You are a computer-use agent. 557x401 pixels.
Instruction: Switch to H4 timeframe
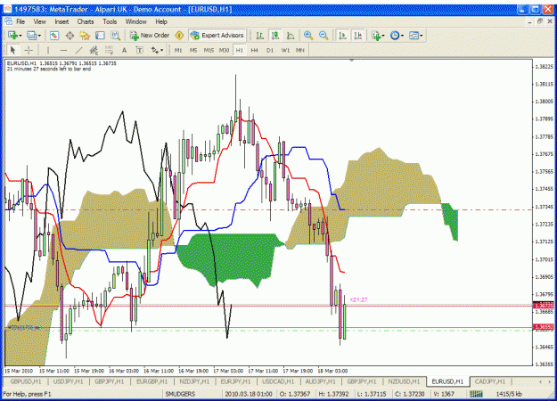(254, 51)
